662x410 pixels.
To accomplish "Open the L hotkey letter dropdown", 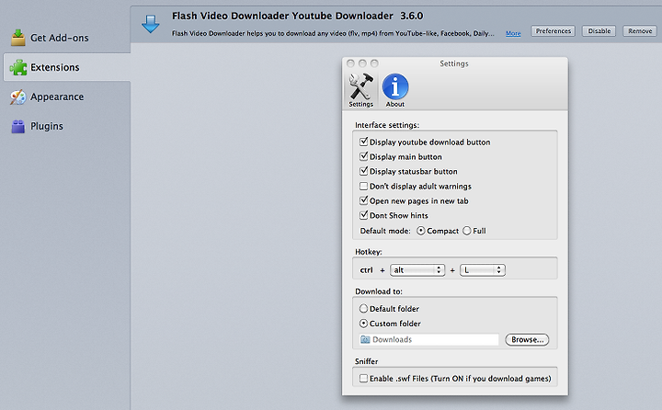I will [483, 270].
